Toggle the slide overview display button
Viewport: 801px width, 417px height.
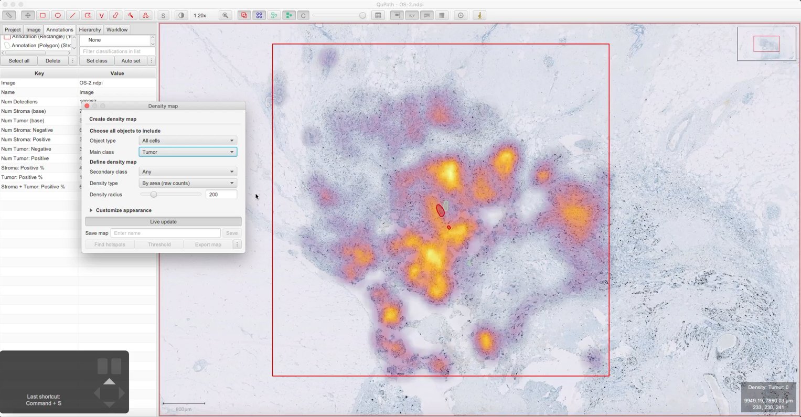click(x=397, y=15)
